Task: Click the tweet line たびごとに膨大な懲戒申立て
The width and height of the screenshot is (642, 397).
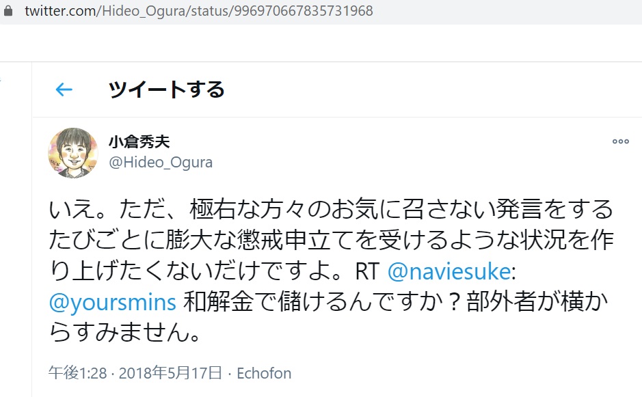Action: click(331, 241)
